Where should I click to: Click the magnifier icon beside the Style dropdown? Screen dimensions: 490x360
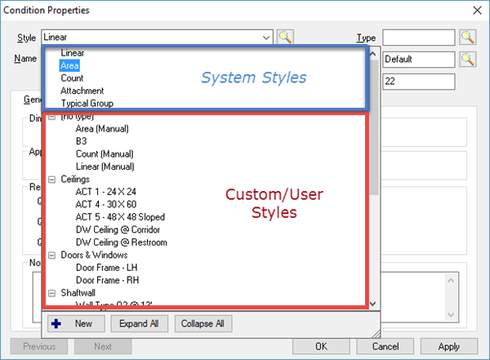[x=285, y=38]
